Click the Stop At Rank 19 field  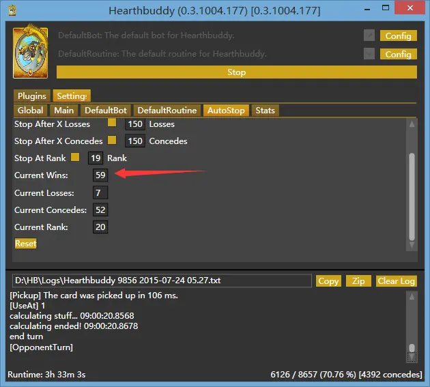coord(96,158)
